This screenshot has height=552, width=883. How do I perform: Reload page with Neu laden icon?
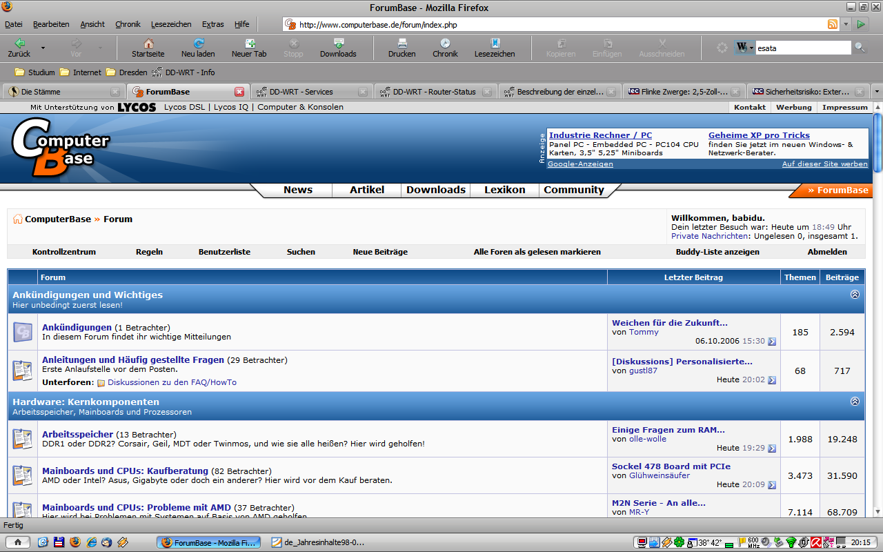click(198, 47)
